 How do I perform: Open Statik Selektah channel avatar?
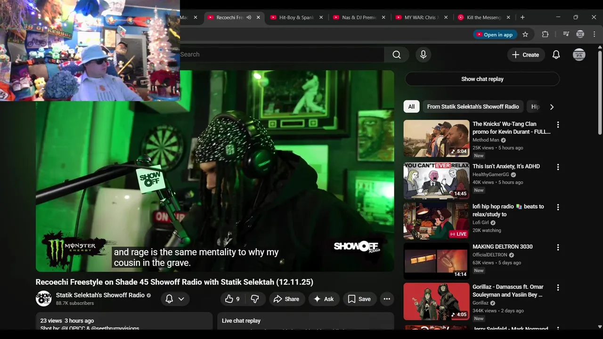[44, 299]
